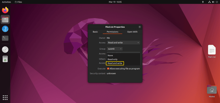The image size is (220, 103).
Task: Select file3.txt desktop icon
Action: tap(212, 51)
